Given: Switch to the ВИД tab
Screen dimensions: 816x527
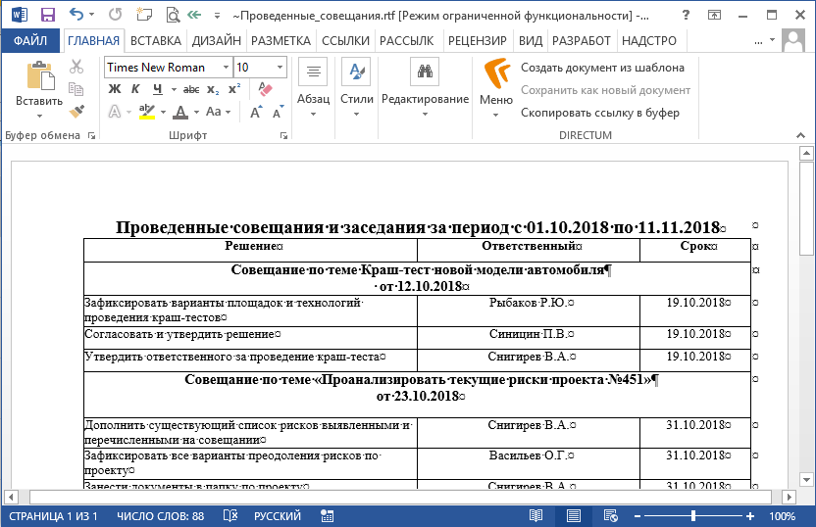Looking at the screenshot, I should click(x=531, y=40).
